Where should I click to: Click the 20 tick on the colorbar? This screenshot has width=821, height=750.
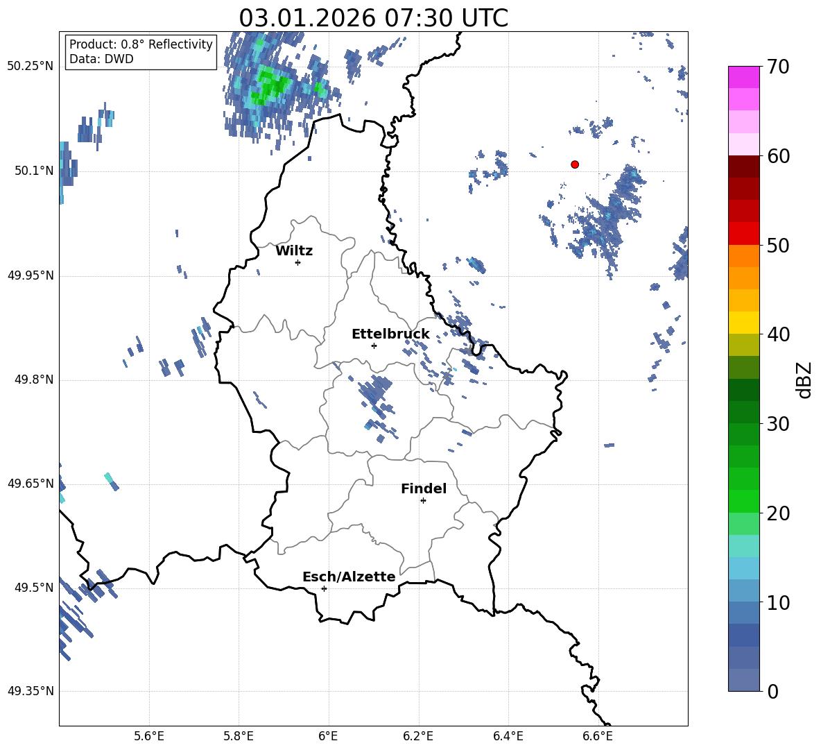[x=778, y=513]
